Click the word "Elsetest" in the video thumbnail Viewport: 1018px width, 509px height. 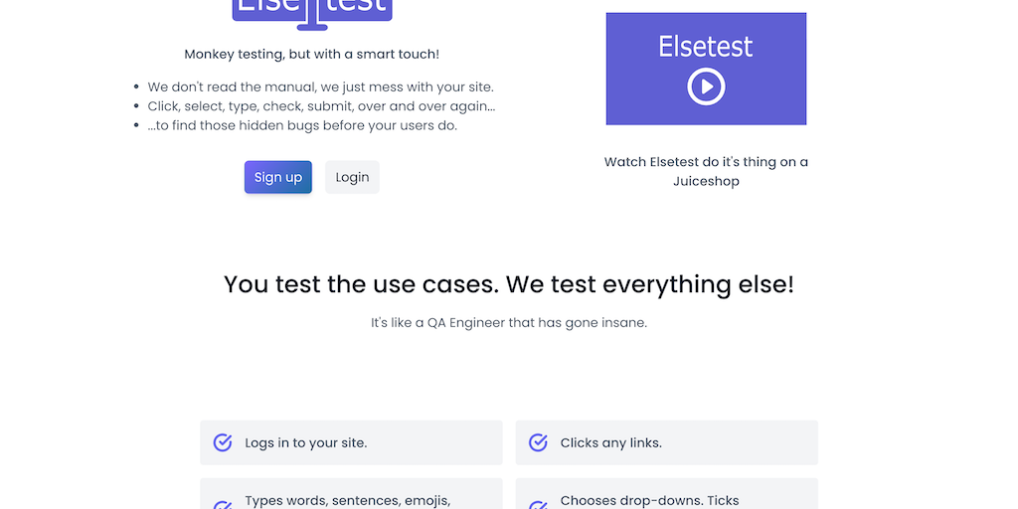pos(706,47)
